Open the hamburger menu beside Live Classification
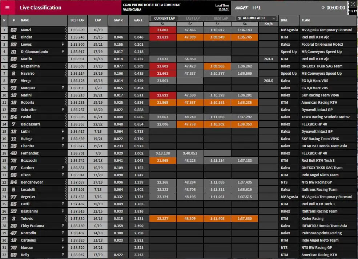The width and height of the screenshot is (358, 259). tap(7, 8)
